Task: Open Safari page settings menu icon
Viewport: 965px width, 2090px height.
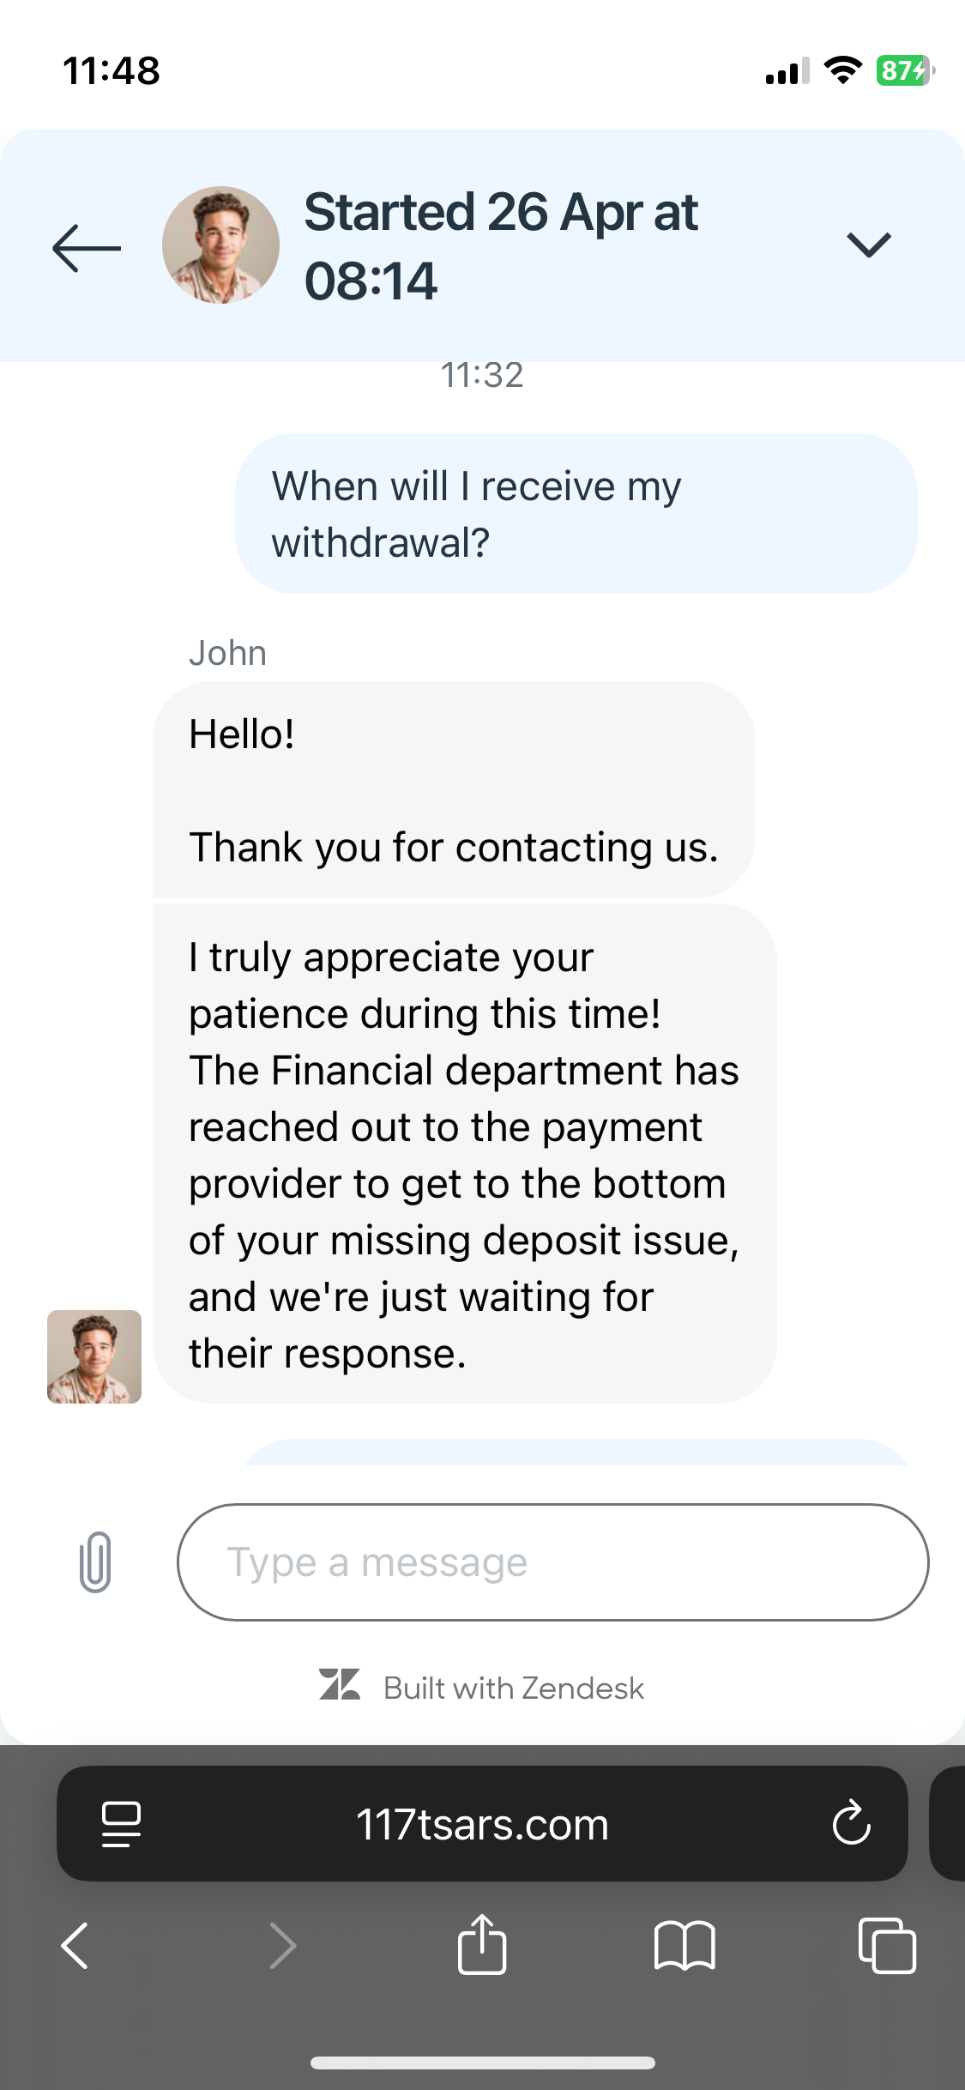Action: tap(121, 1823)
